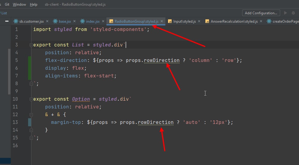
Task: Click the List constant name
Action: [x=78, y=45]
